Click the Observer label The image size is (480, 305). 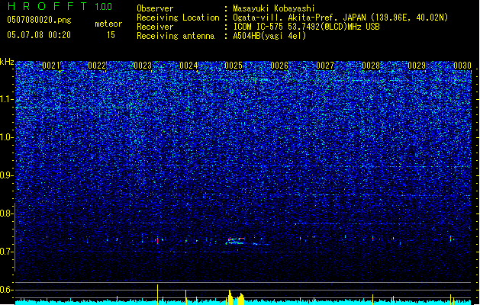tap(155, 8)
